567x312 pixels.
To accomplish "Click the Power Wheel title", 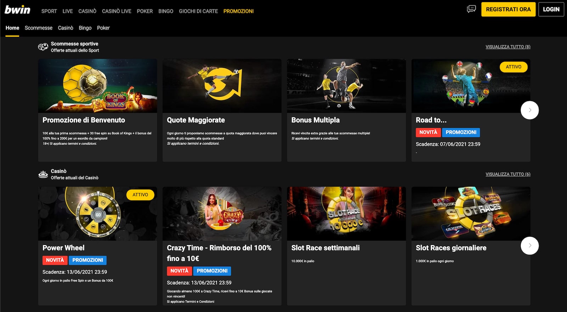I will coord(63,248).
